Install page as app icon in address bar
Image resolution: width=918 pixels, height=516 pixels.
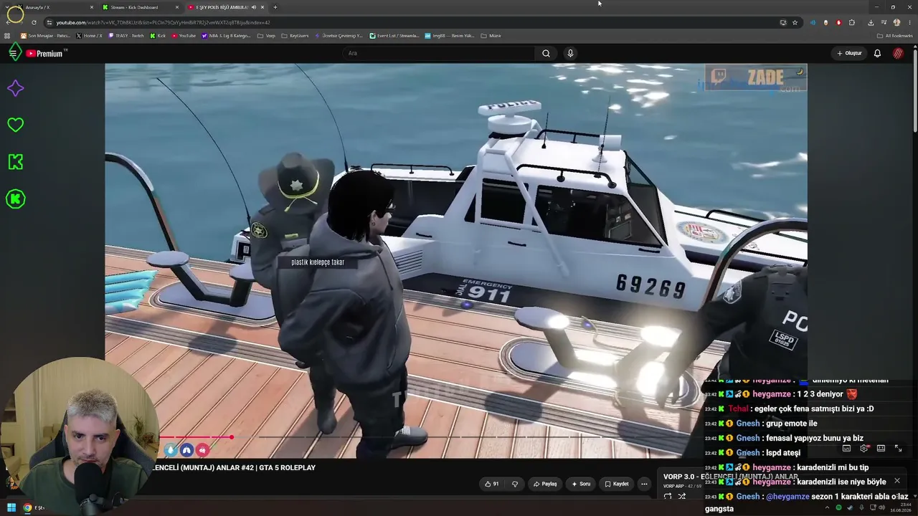pyautogui.click(x=783, y=22)
